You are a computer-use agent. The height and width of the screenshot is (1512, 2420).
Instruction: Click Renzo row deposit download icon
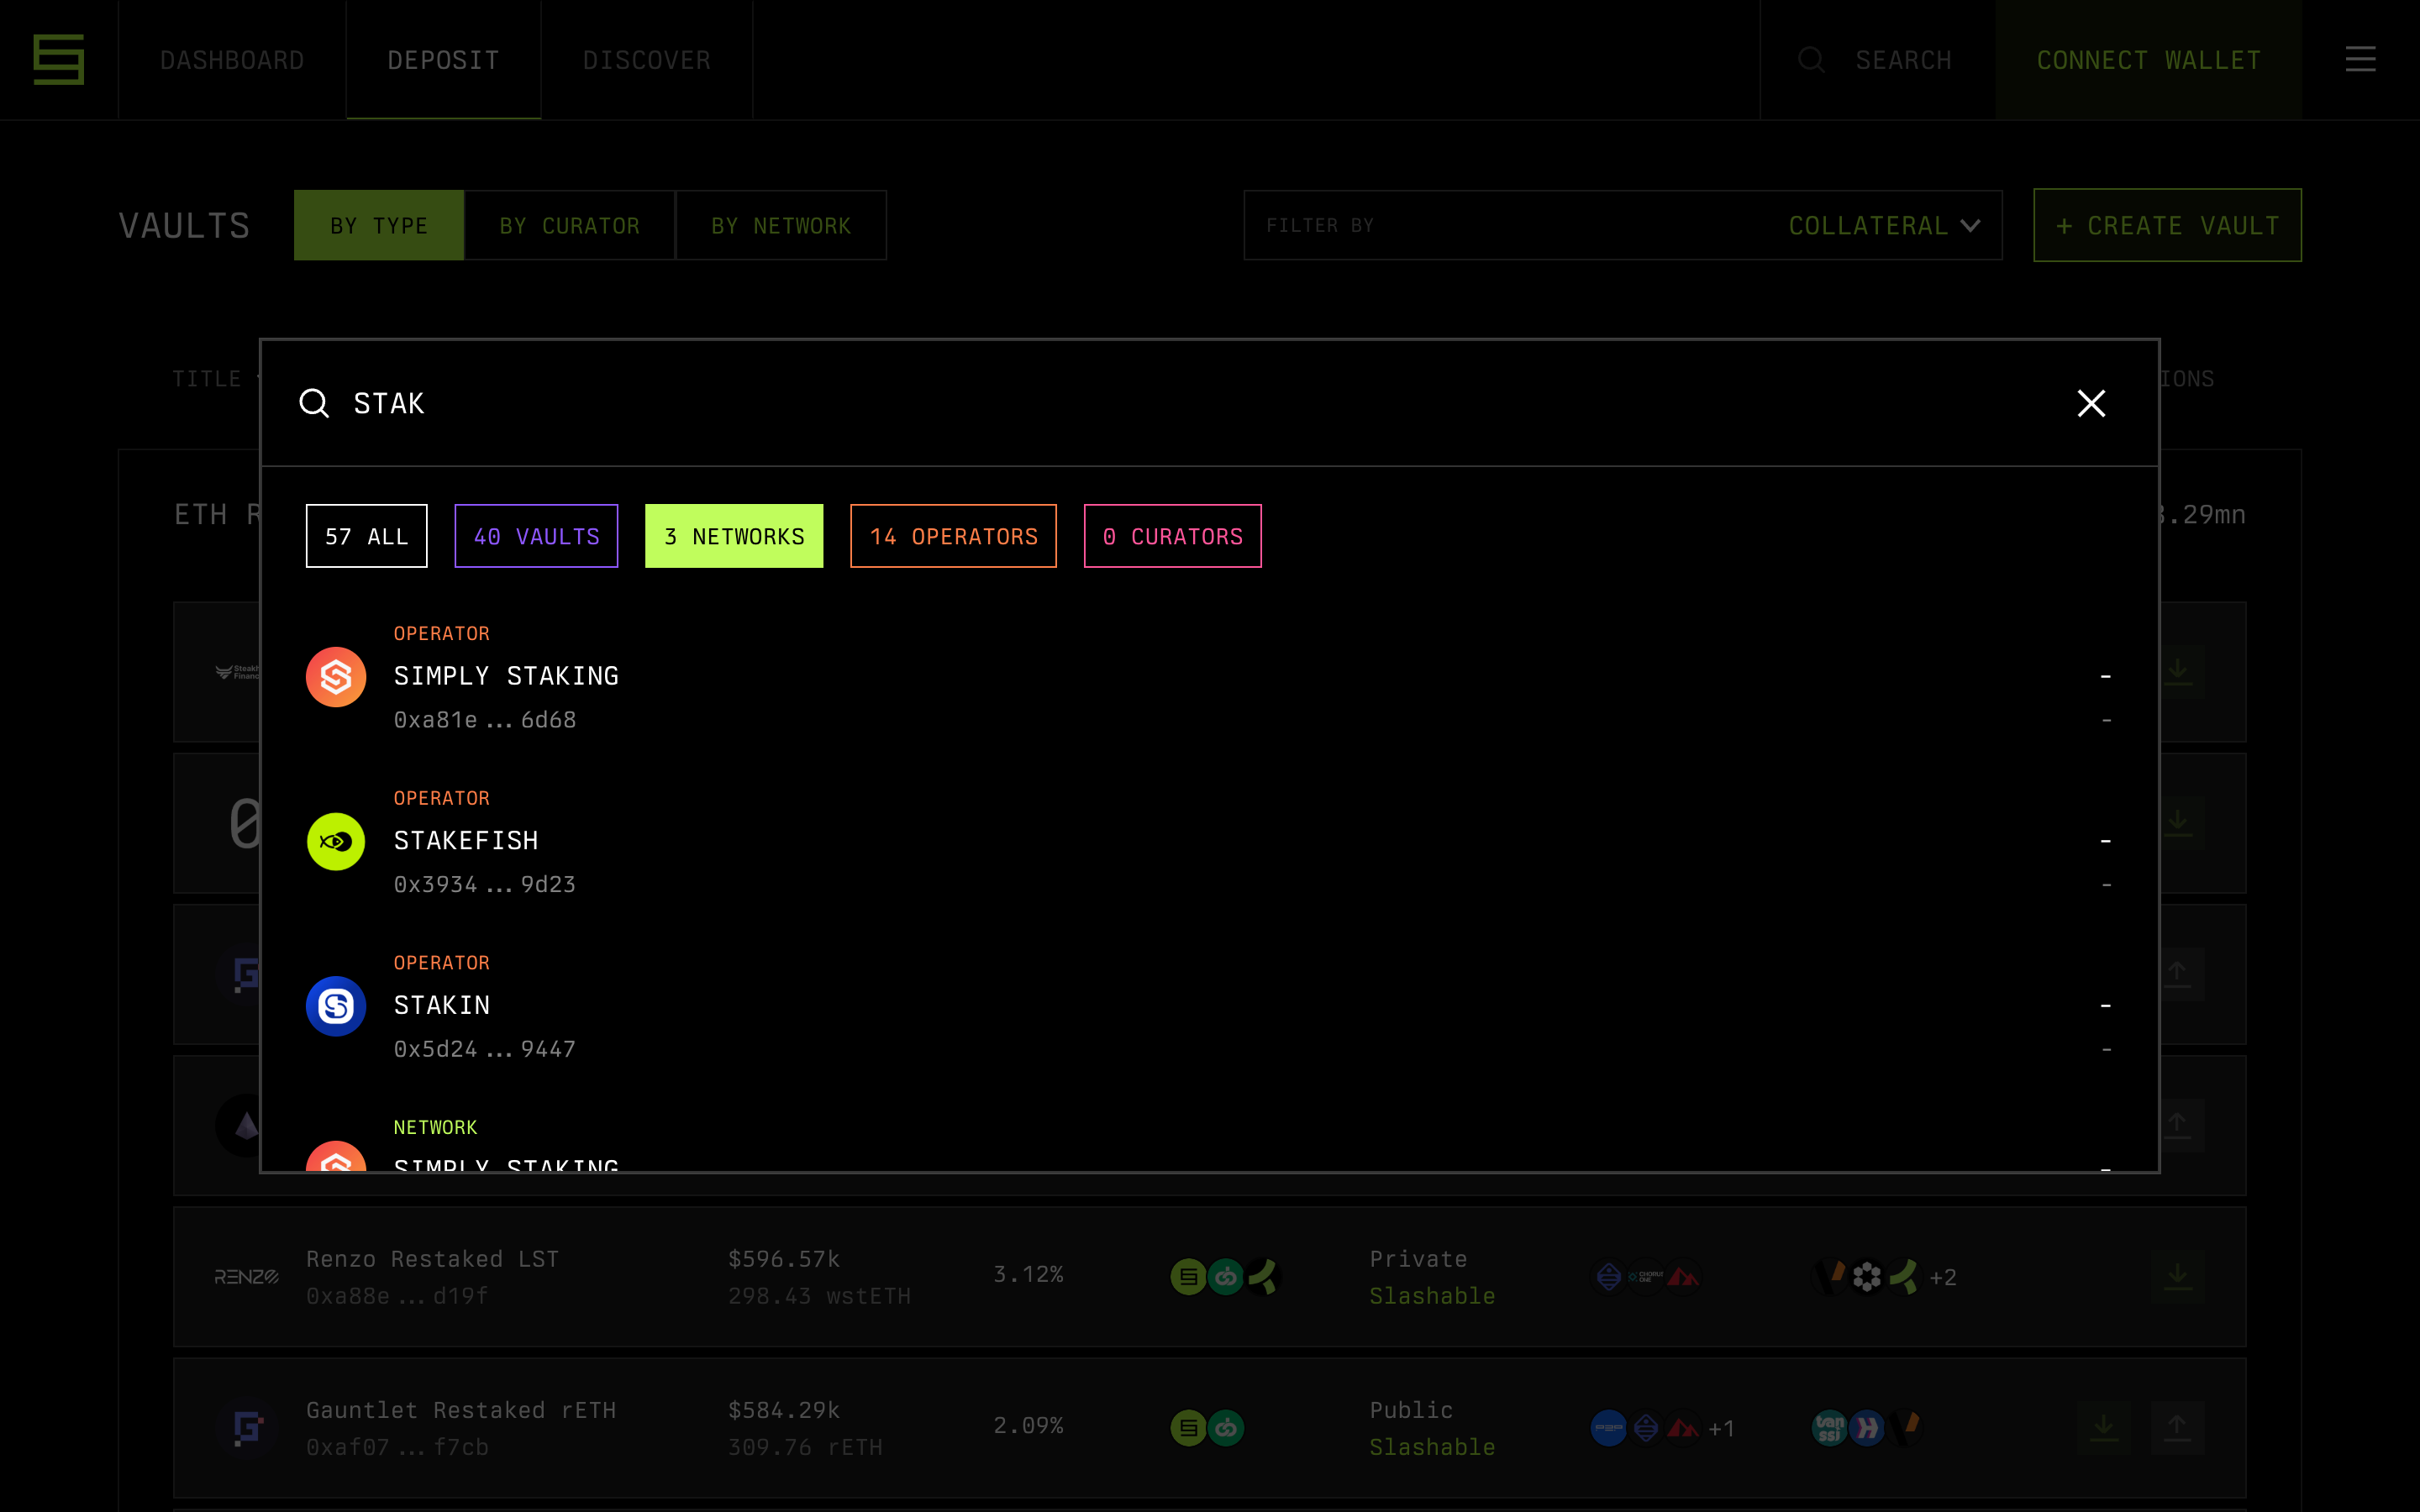point(2177,1276)
